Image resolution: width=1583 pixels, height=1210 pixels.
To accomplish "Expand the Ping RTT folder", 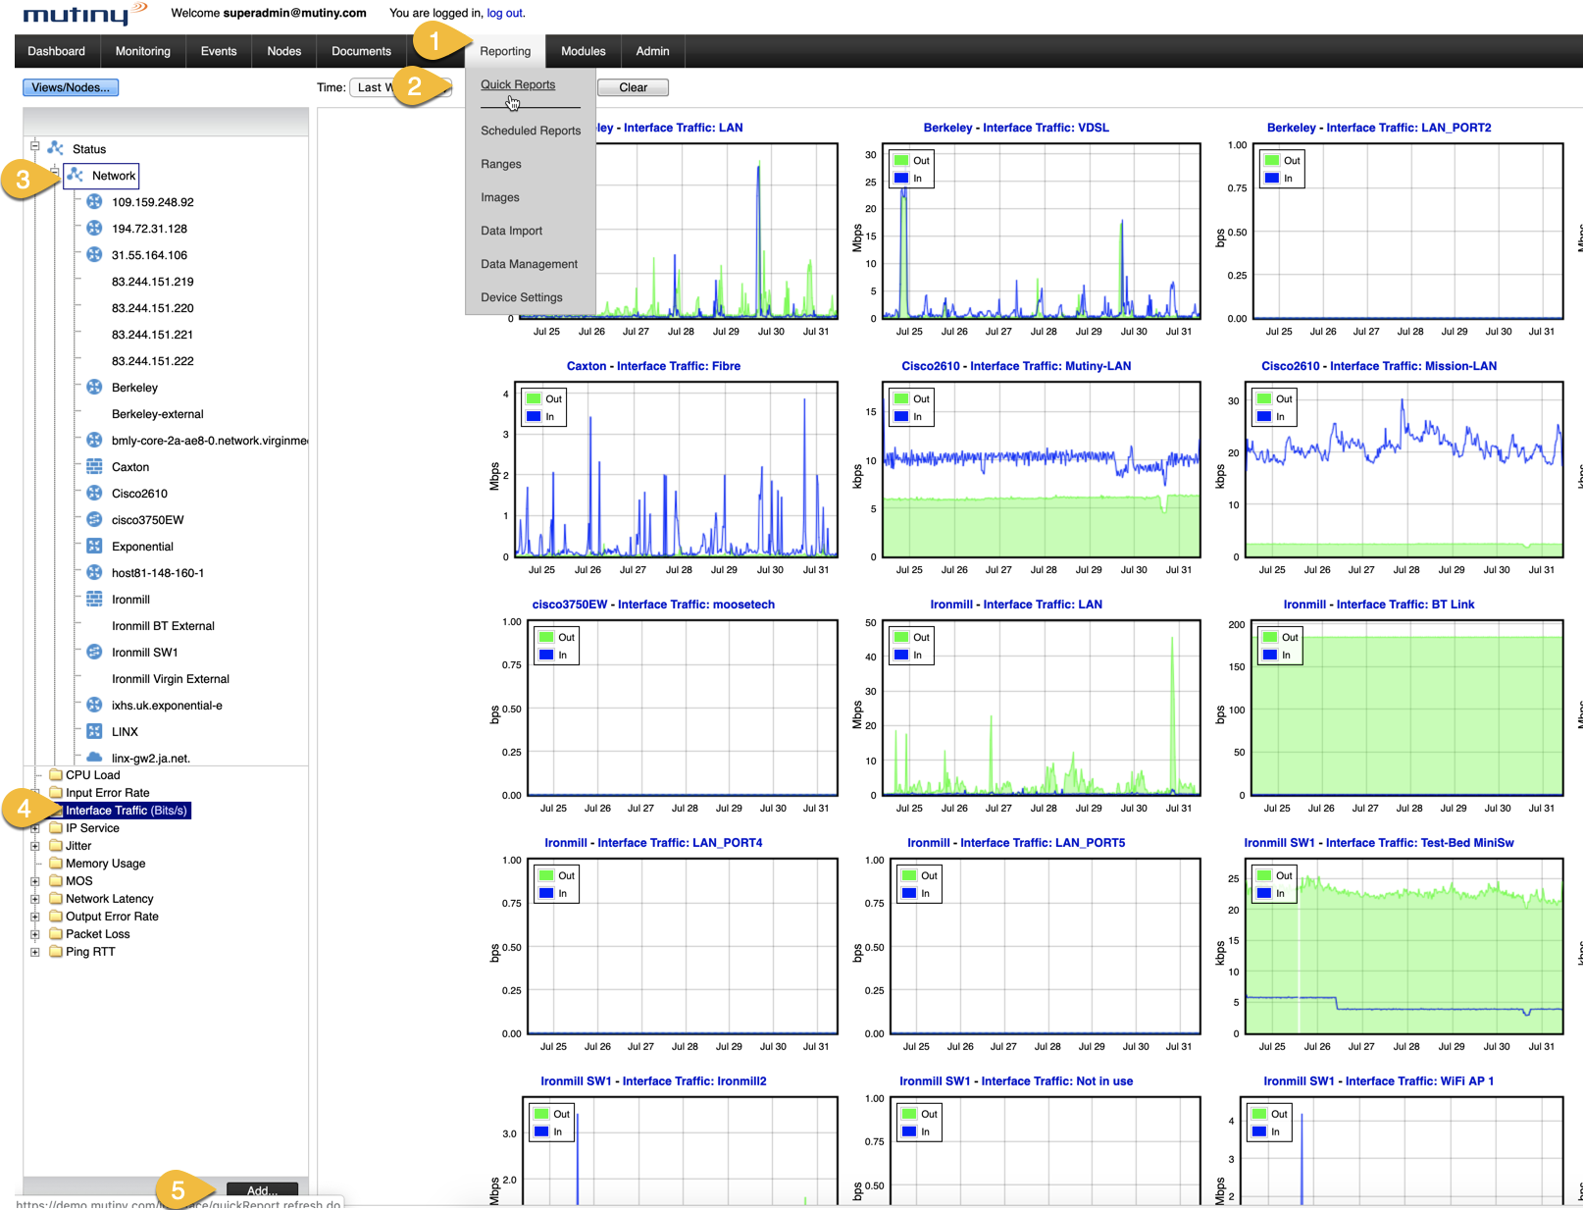I will [34, 952].
